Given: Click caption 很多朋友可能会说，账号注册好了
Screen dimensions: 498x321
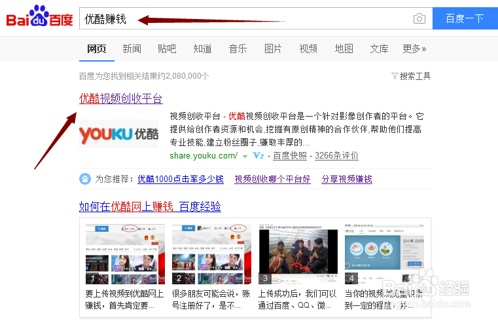Looking at the screenshot, I should (211, 299).
